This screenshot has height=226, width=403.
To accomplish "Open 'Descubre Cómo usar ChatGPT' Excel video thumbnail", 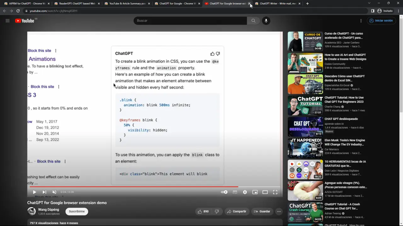I will click(x=305, y=84).
